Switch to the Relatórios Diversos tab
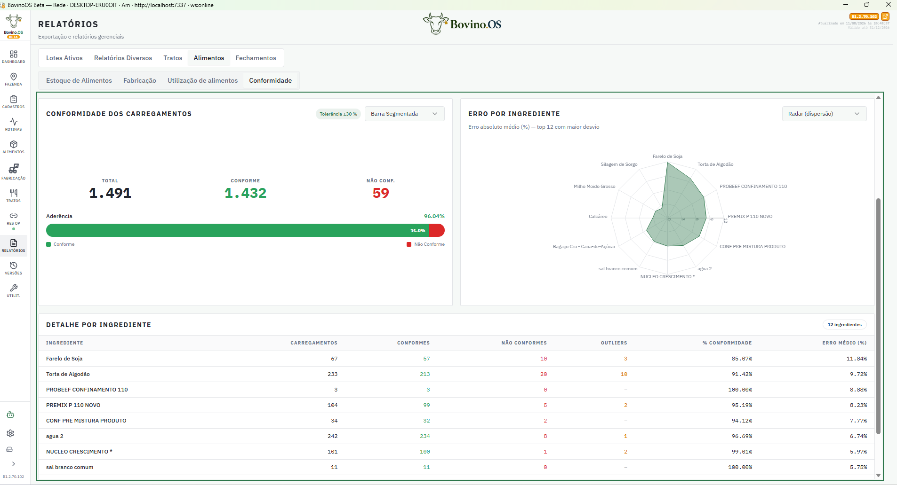Image resolution: width=897 pixels, height=485 pixels. 123,58
